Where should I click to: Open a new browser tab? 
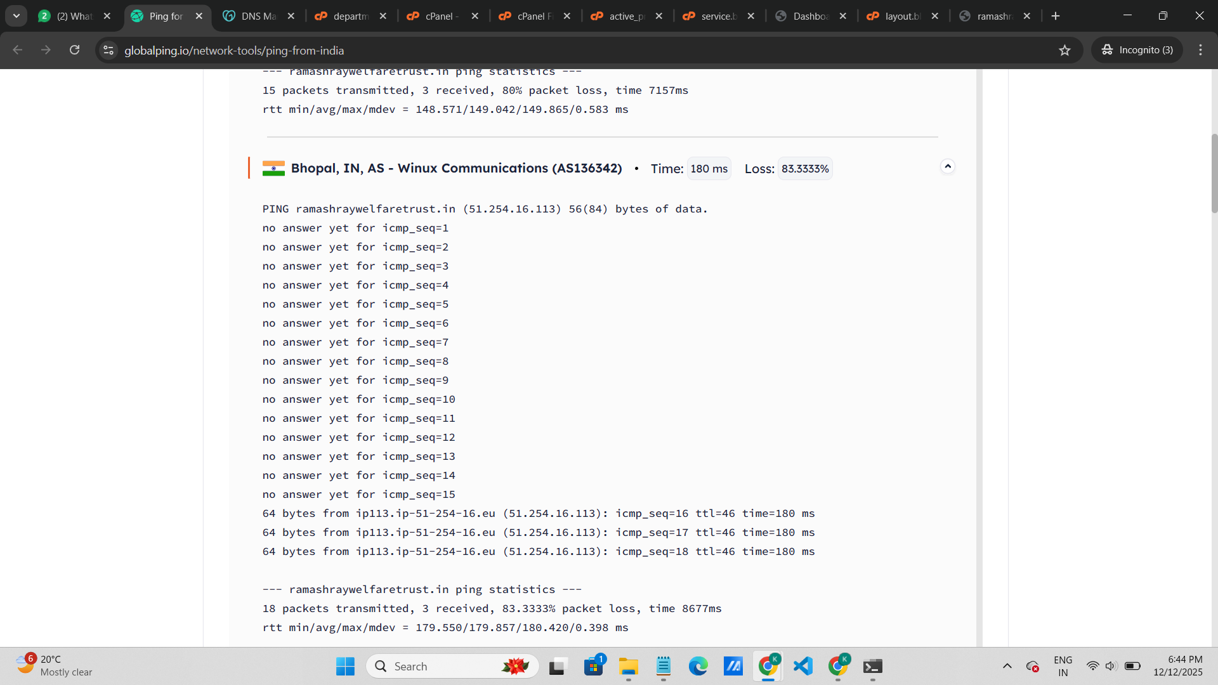pos(1056,16)
